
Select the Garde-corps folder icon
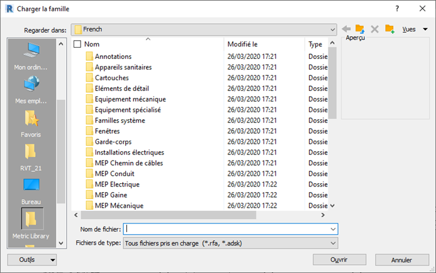[89, 142]
